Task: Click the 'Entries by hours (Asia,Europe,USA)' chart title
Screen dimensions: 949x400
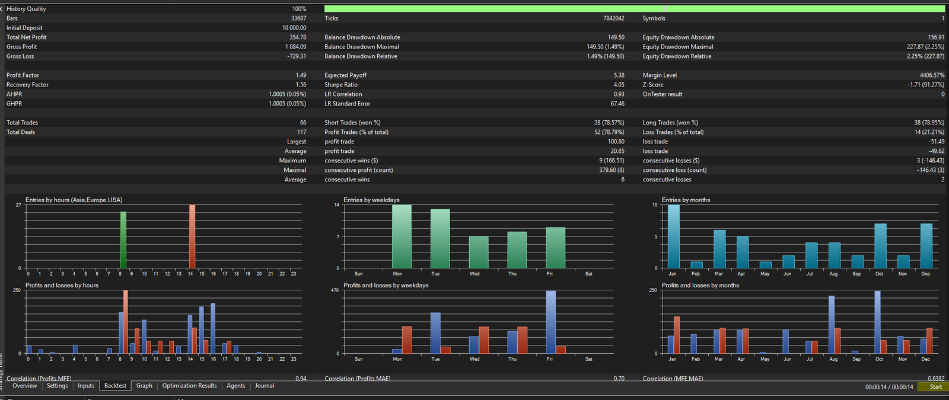Action: coord(74,200)
